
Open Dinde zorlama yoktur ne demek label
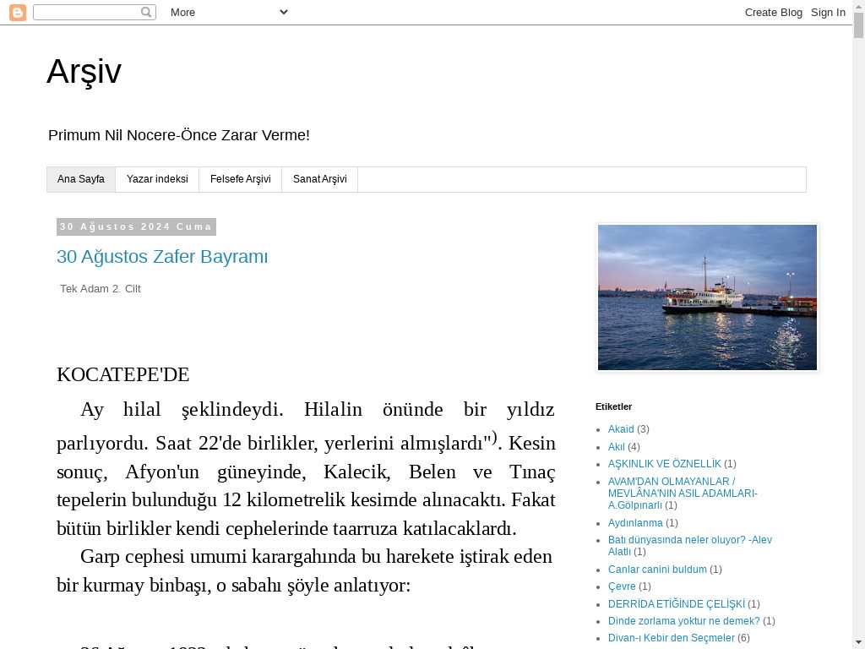[x=683, y=621]
